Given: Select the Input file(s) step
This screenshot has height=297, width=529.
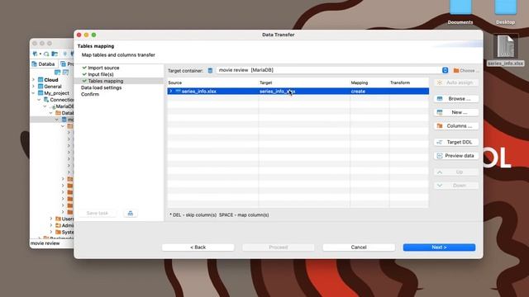Looking at the screenshot, I should click(x=101, y=74).
